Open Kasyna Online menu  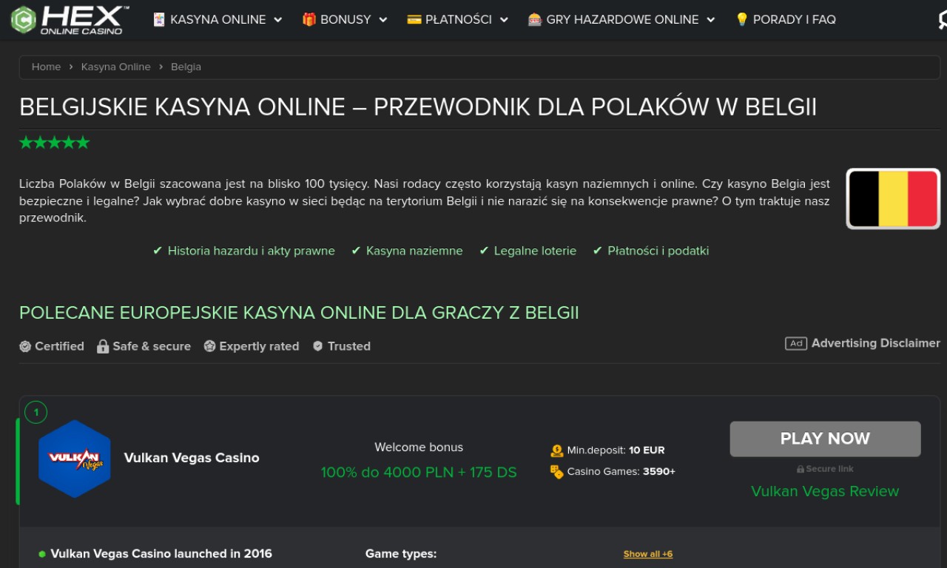click(218, 20)
